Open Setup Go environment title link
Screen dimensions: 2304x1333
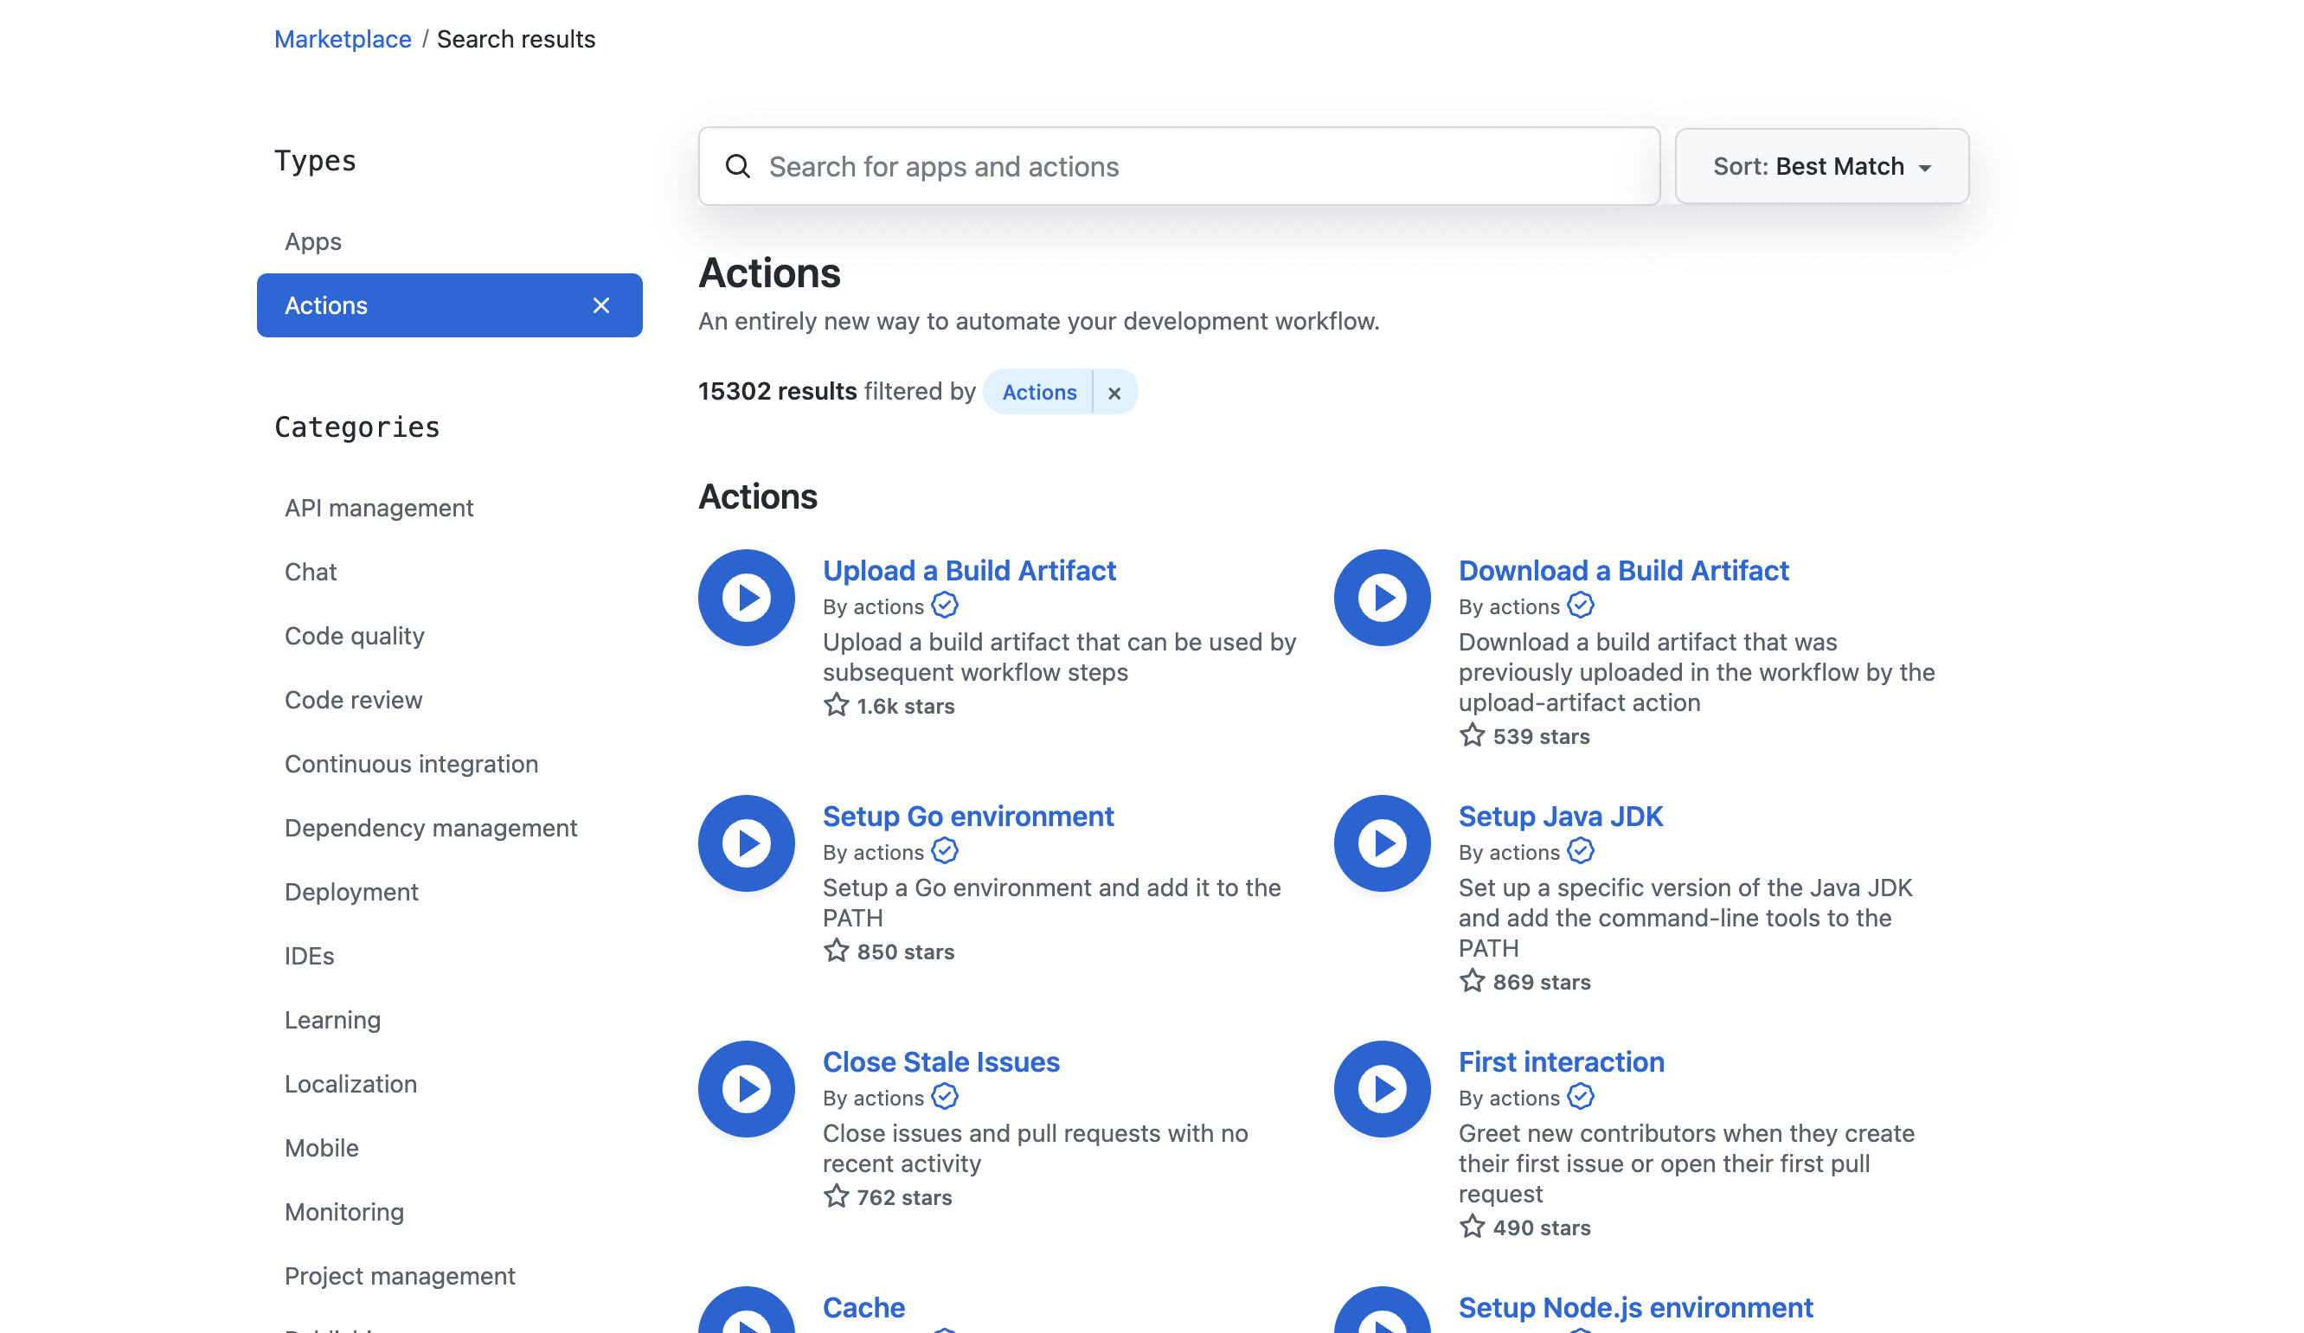click(x=968, y=817)
